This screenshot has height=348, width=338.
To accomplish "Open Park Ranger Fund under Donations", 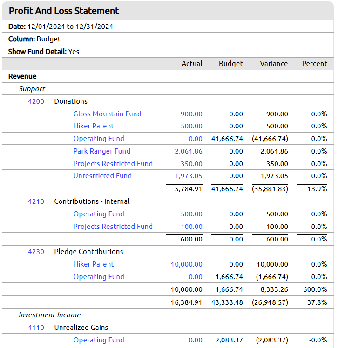I will (x=101, y=151).
